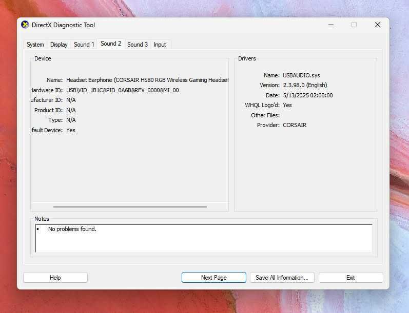Click the Help button

pos(55,277)
